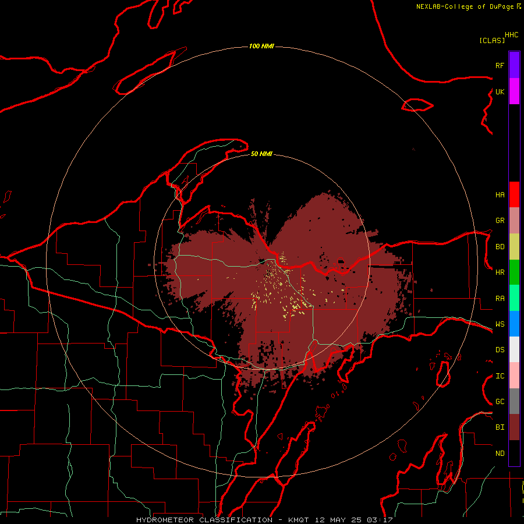
Task: Click the [CLAS] label
Action: [492, 40]
